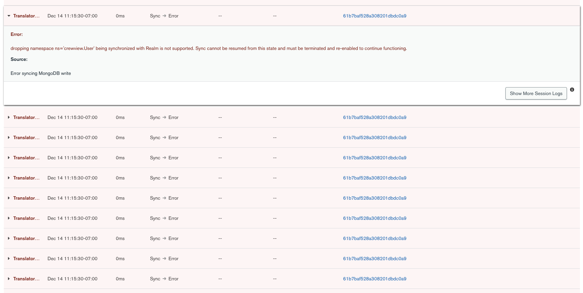Collapse the expanded Translator error entry

pos(9,16)
